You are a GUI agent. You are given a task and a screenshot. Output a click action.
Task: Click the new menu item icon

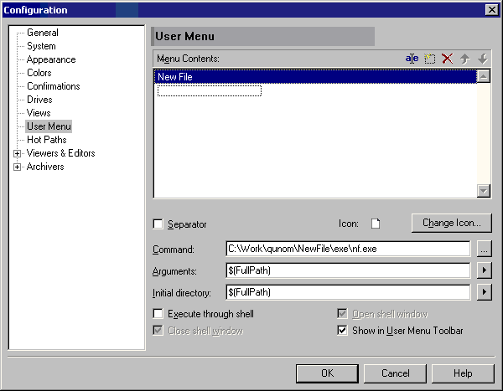click(x=429, y=59)
